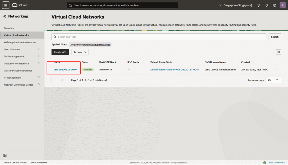This screenshot has width=288, height=165.
Task: Expand DNS management submenu
Action: point(39,56)
